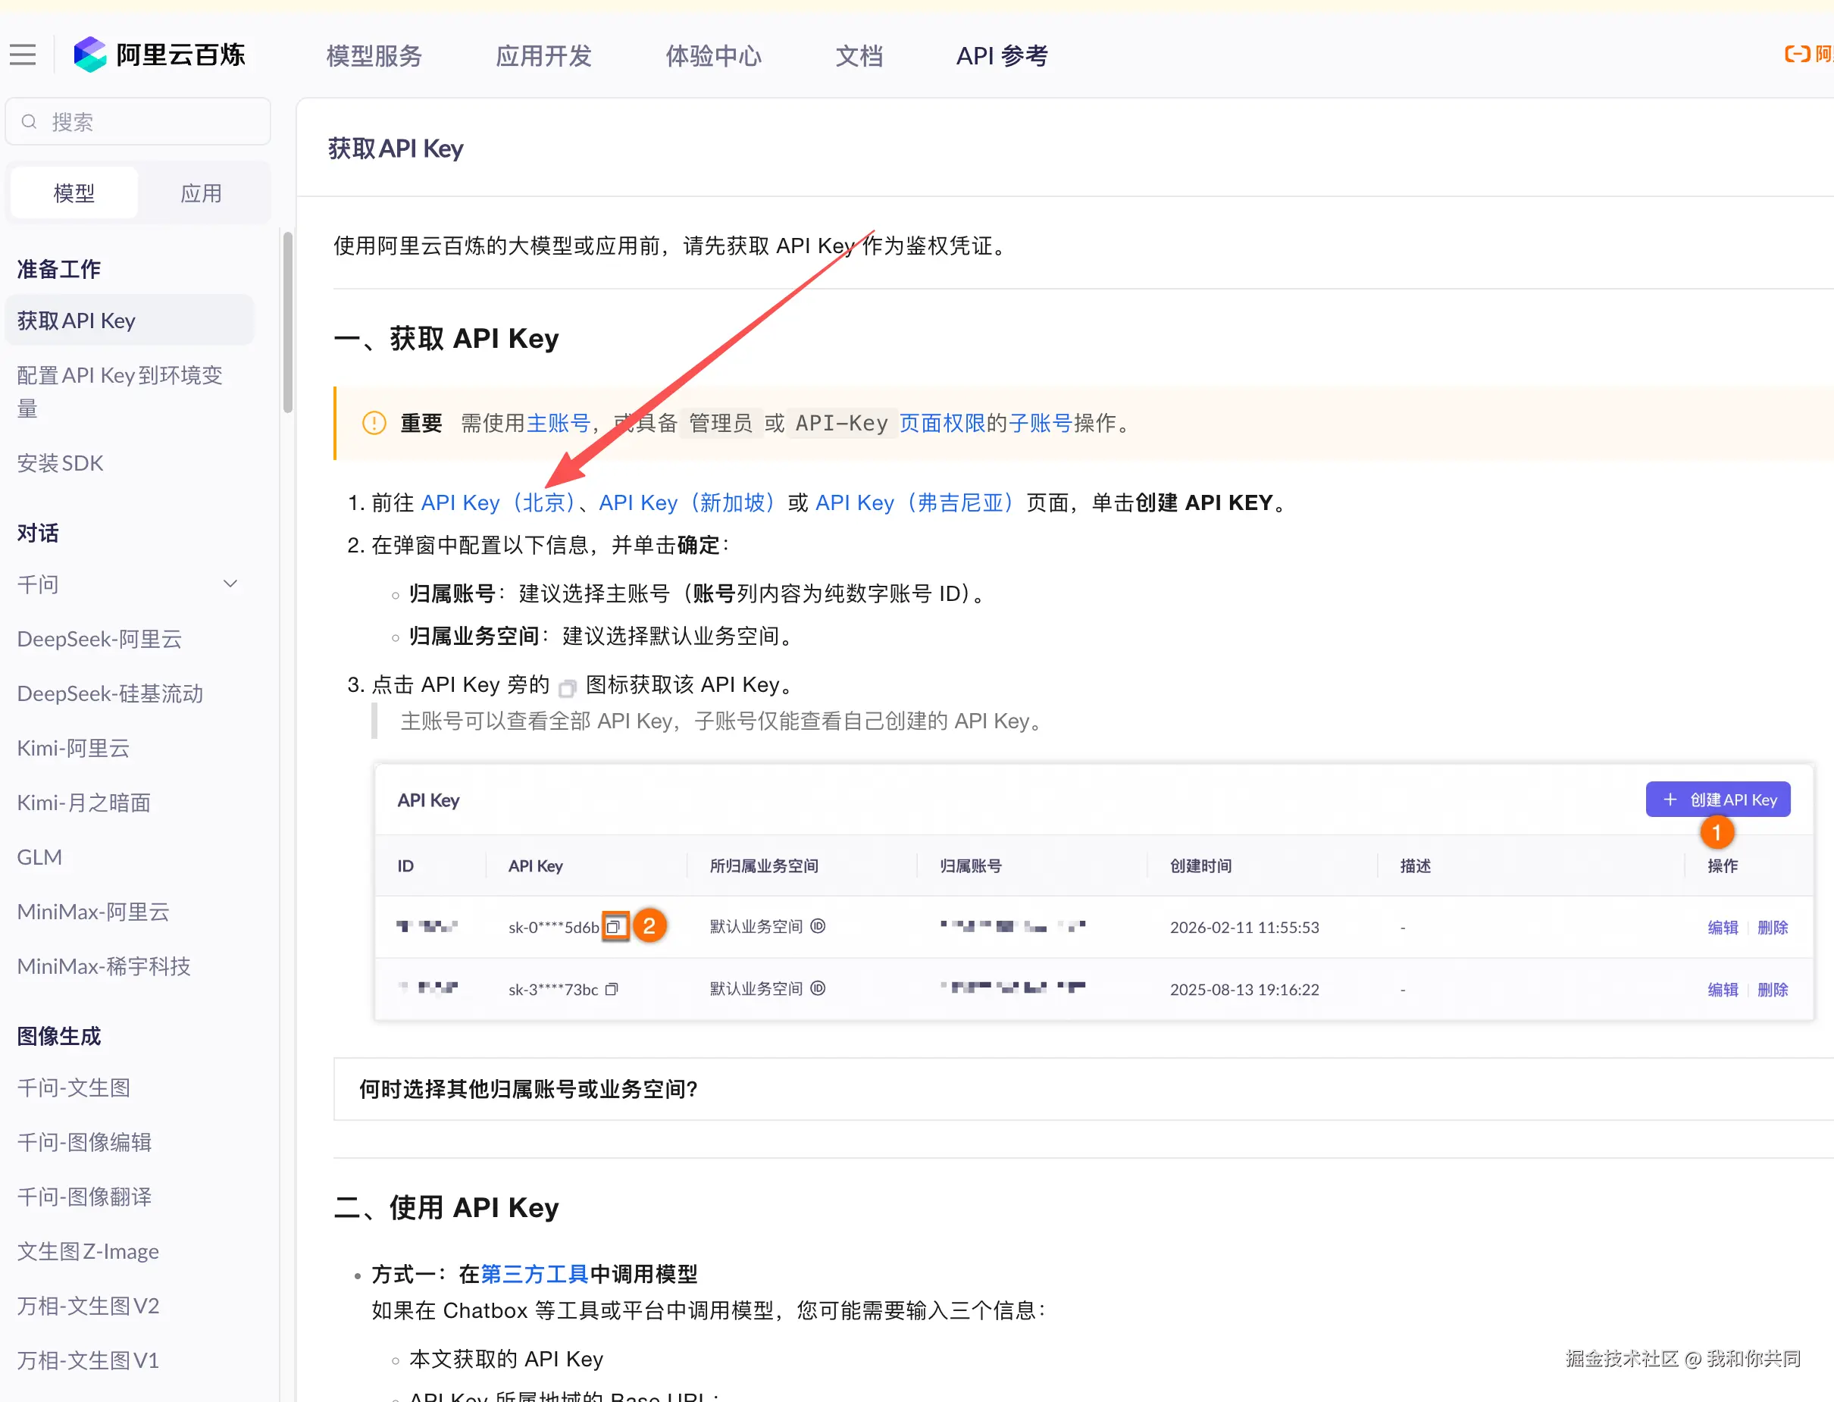Click the 阿里云百炼 logo icon
Screen dimensions: 1834x1402
coord(90,55)
